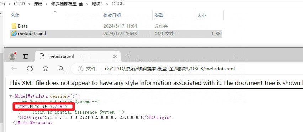Click the Origin in Spatial Reference System comment
This screenshot has height=132, width=303.
(71, 112)
